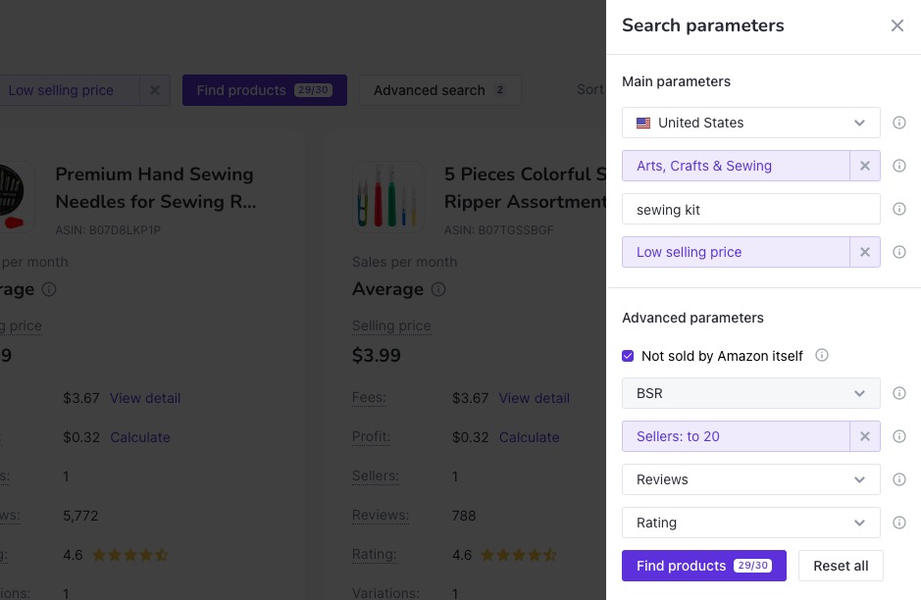This screenshot has width=921, height=600.
Task: Close the Search parameters panel
Action: pyautogui.click(x=896, y=25)
